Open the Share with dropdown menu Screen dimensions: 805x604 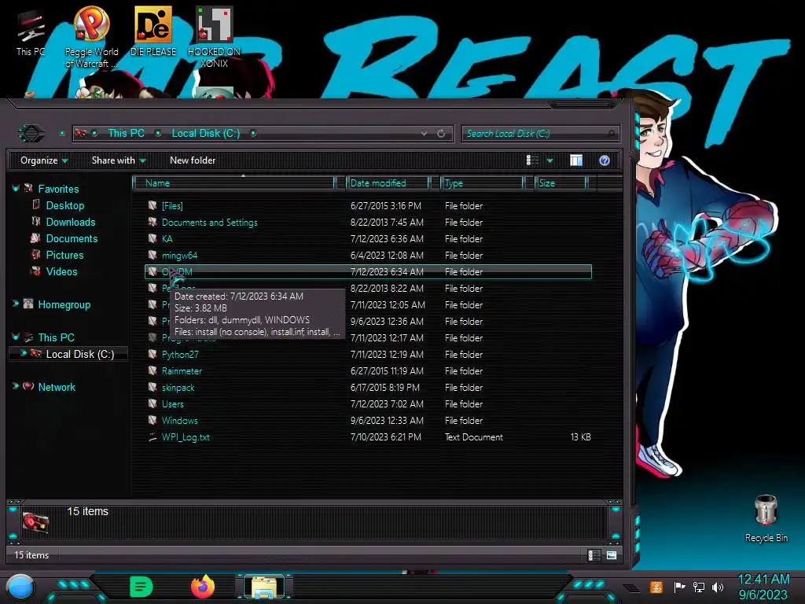click(x=119, y=160)
